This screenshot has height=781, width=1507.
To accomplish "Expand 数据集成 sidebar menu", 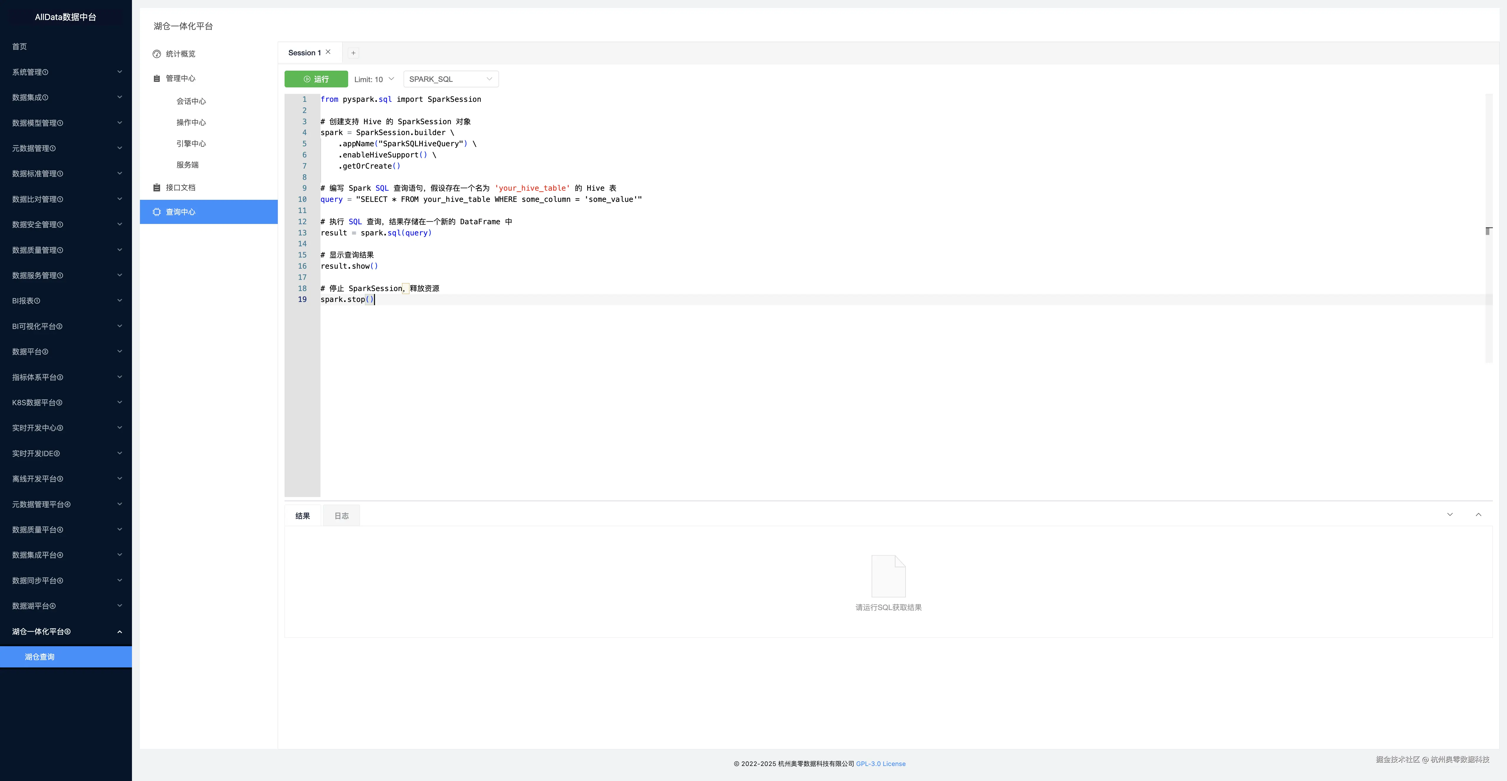I will coord(65,97).
